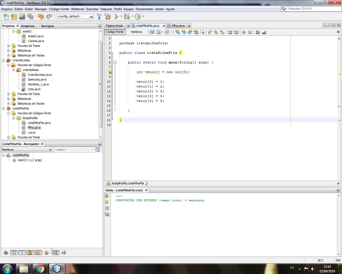Switch to the Pilha.java editor tab

click(178, 26)
